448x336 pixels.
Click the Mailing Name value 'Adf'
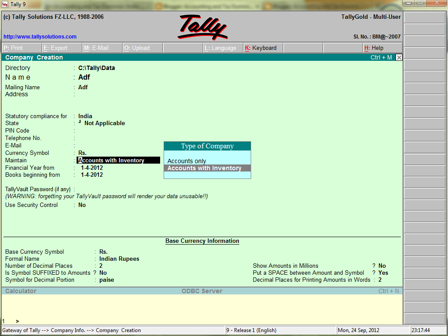[83, 87]
